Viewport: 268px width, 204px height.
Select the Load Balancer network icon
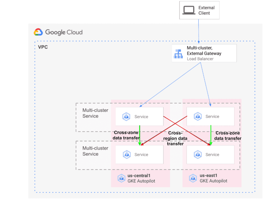[178, 54]
